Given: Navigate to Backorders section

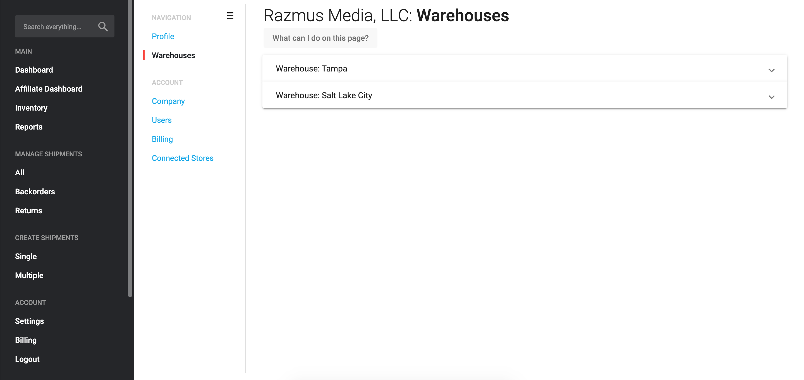Looking at the screenshot, I should click(35, 191).
